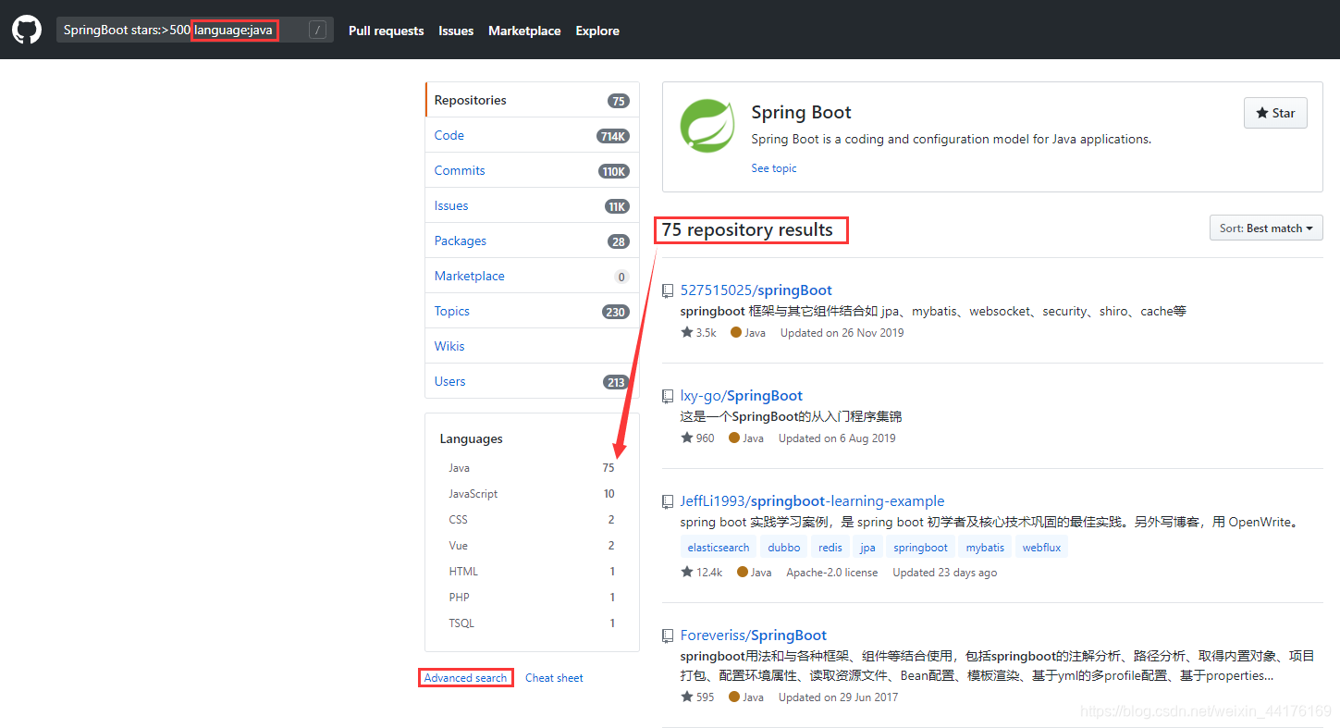1340x728 pixels.
Task: Click the Languages panel heading
Action: (472, 438)
